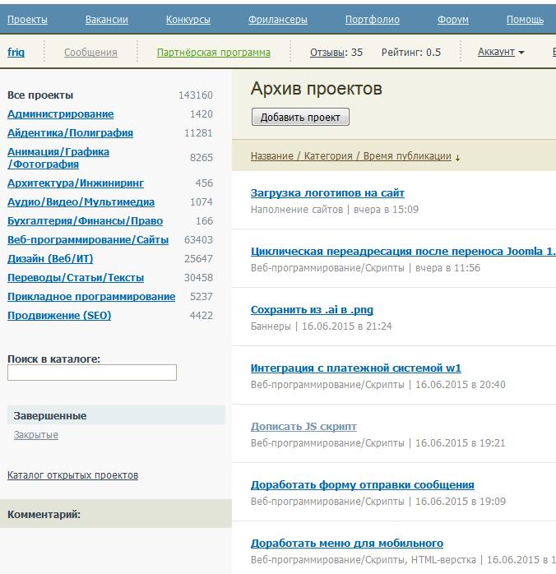Select Веб-программирование/Сайты category
This screenshot has width=556, height=574.
click(x=88, y=240)
